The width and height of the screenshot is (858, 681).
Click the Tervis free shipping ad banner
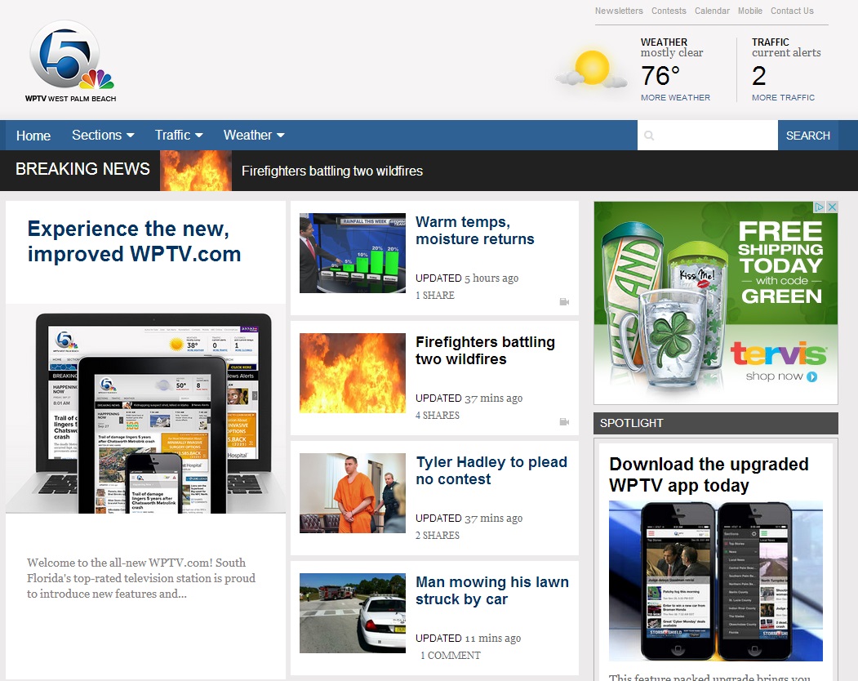(716, 303)
